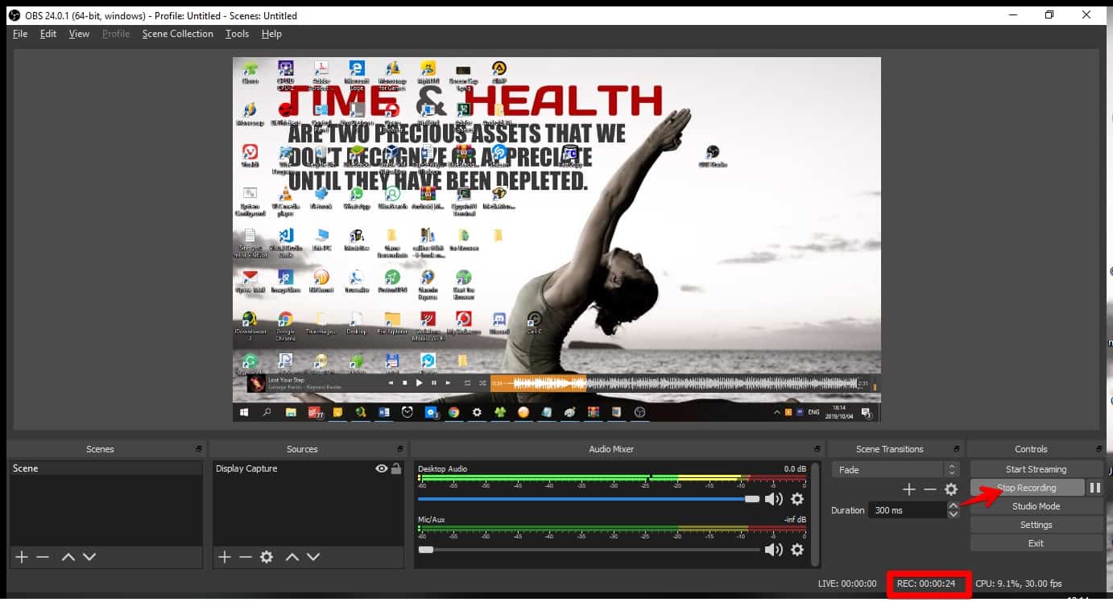Image resolution: width=1113 pixels, height=602 pixels.
Task: Open the Tools menu
Action: click(x=237, y=34)
